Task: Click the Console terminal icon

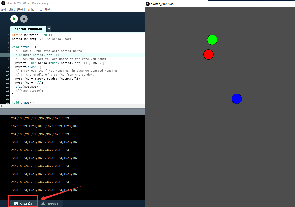Action: (16, 204)
